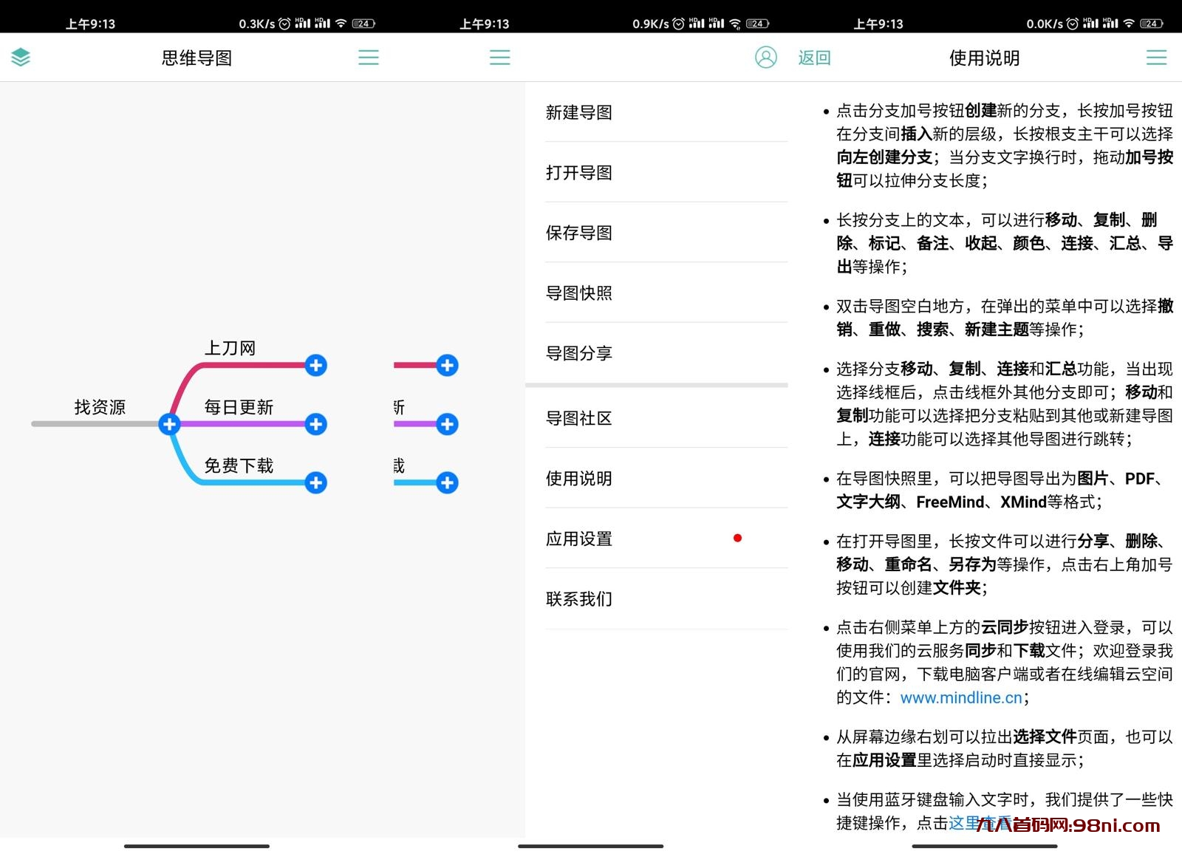Tap the Wi-Fi status icon in left status bar
Screen dimensions: 1182x854
pos(341,23)
